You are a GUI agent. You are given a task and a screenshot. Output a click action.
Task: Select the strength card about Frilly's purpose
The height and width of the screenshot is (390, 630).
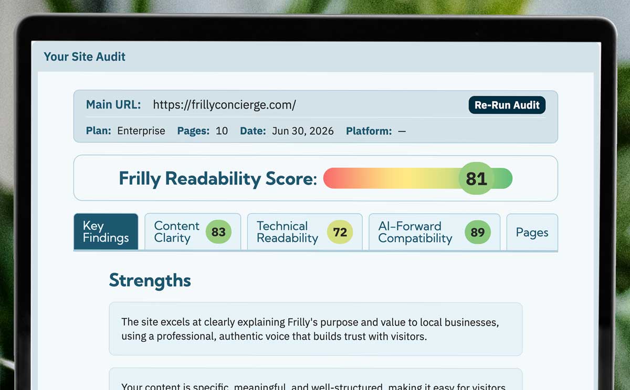[316, 329]
